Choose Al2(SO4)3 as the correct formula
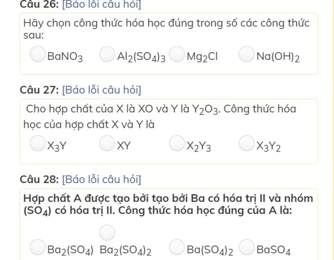Screen dimensions: 334x260 pos(107,54)
